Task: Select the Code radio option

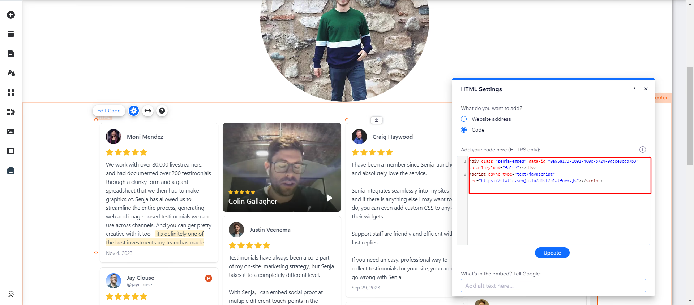Action: [x=464, y=130]
